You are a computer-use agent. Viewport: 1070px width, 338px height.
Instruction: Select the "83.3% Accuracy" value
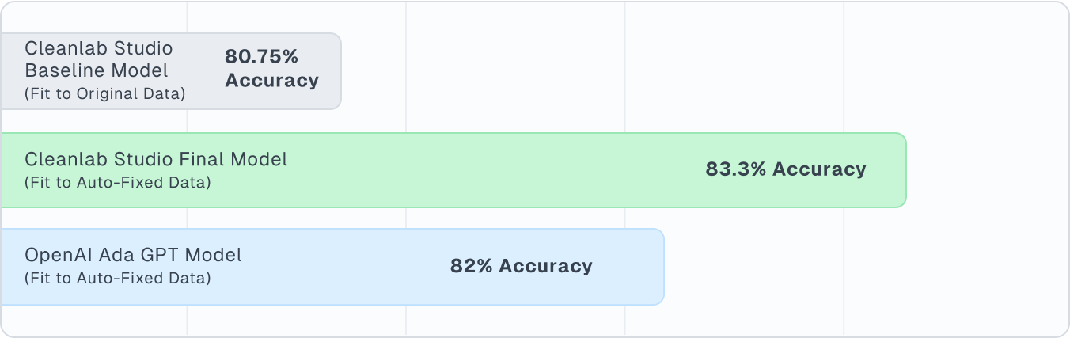coord(785,169)
